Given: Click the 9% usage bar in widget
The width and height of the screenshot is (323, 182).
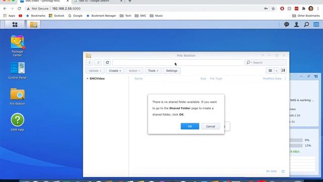Looking at the screenshot, I should (x=296, y=140).
